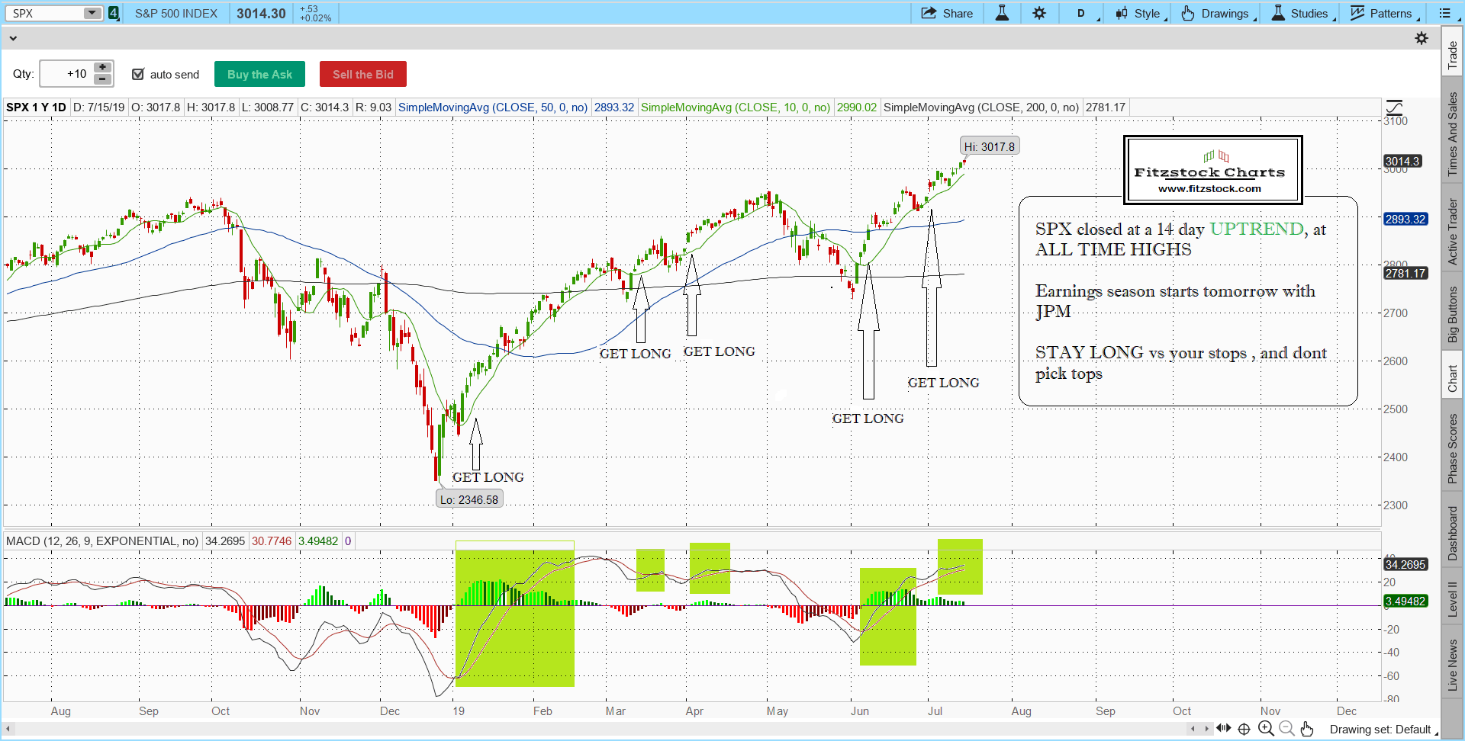1465x741 pixels.
Task: Click the zoom in magnifier icon
Action: pyautogui.click(x=1266, y=729)
